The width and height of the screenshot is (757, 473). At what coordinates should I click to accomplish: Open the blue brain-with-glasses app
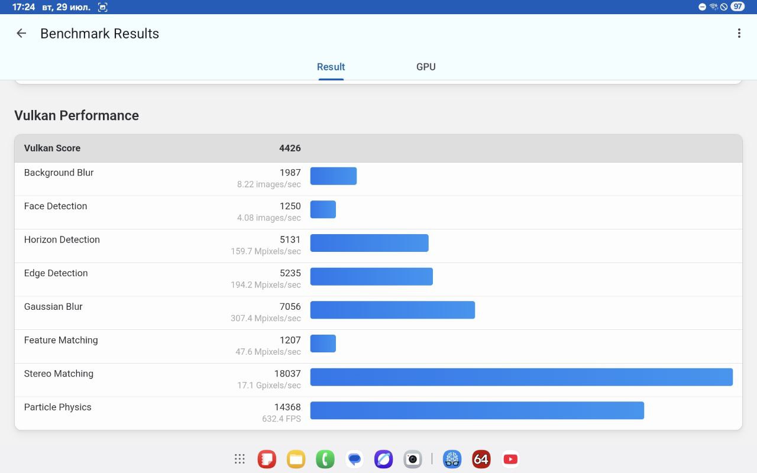coord(452,459)
